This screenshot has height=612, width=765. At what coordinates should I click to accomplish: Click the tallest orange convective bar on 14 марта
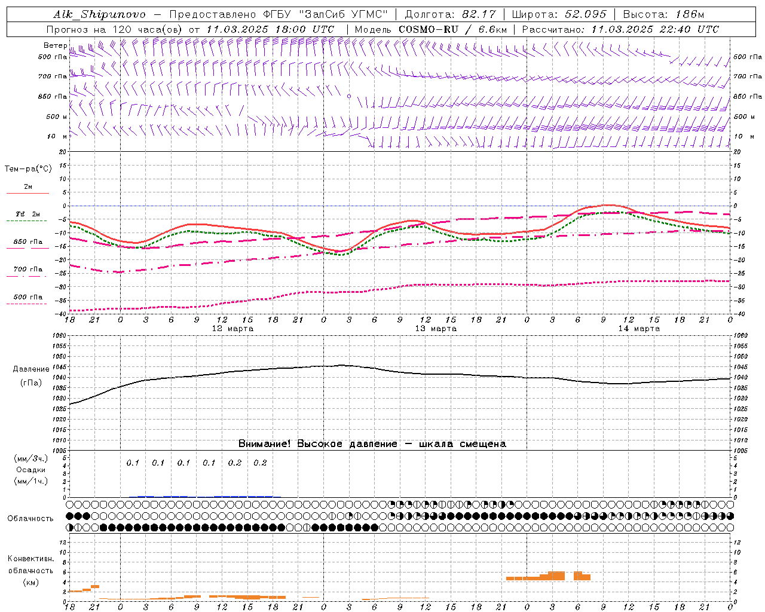pyautogui.click(x=556, y=576)
